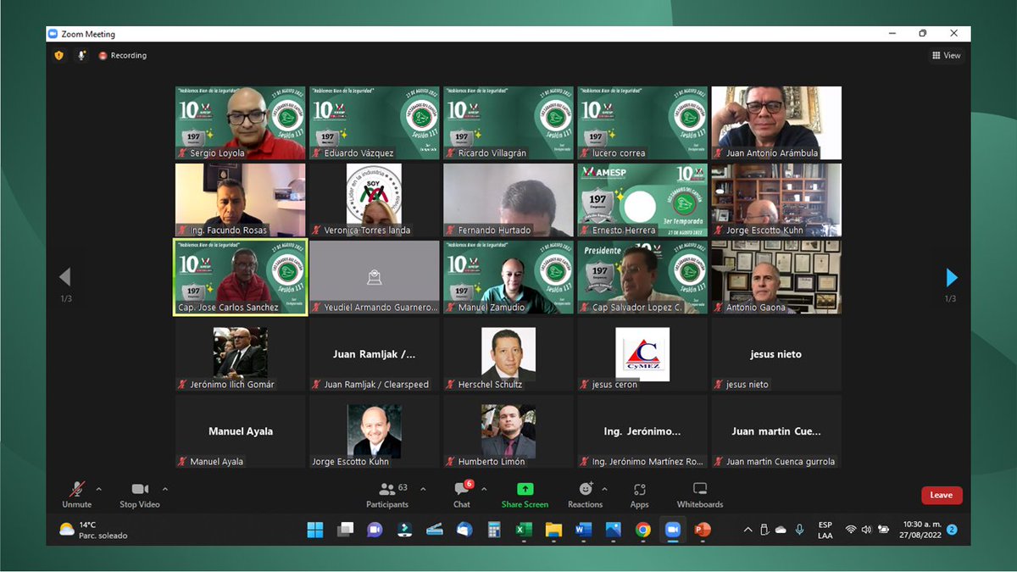This screenshot has width=1017, height=572.
Task: Select Veronica Torres landa's tile
Action: coord(375,200)
